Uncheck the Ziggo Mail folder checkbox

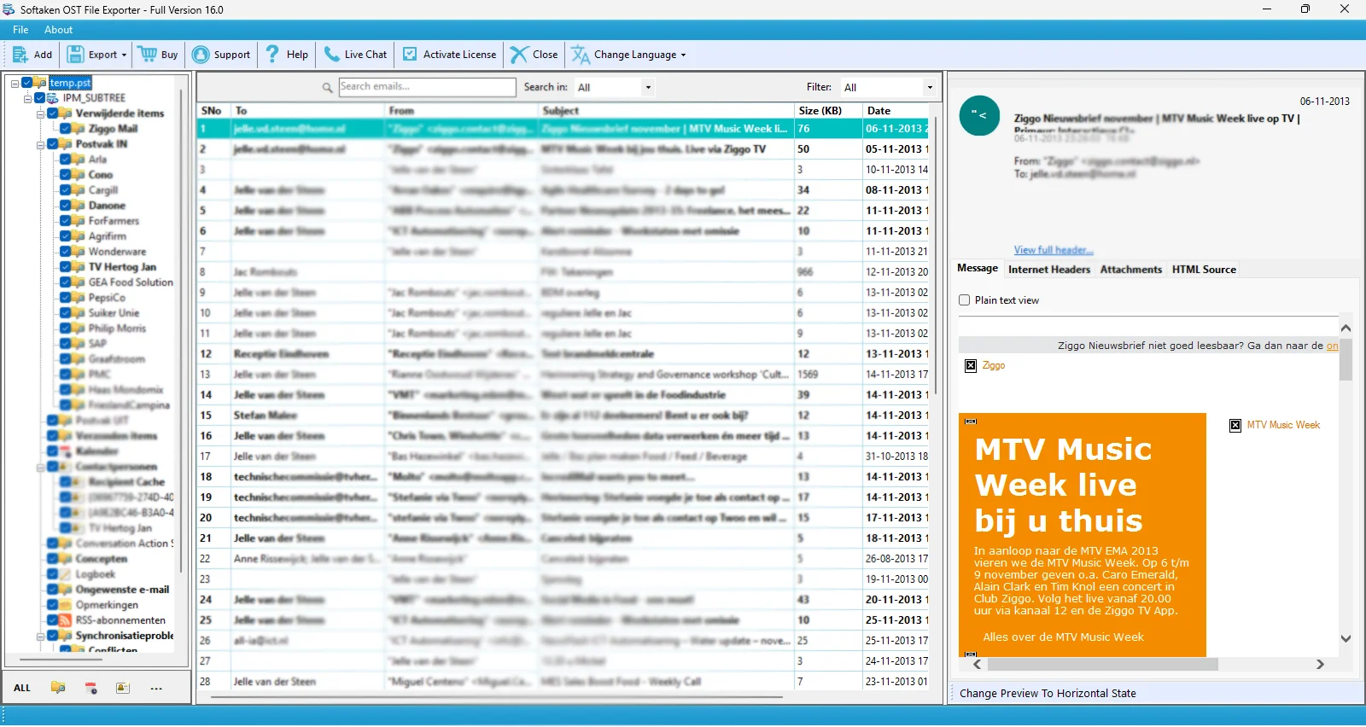(65, 129)
